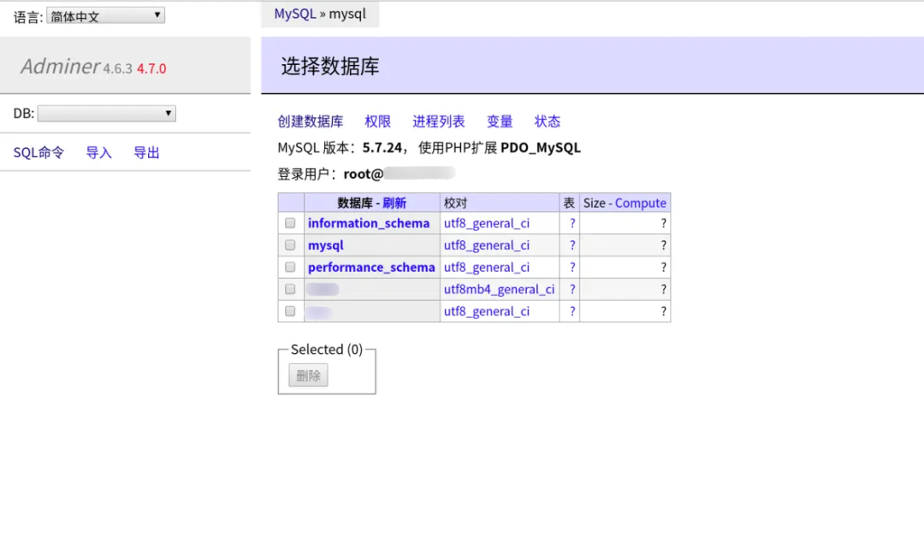Open the performance_schema database

tap(371, 268)
